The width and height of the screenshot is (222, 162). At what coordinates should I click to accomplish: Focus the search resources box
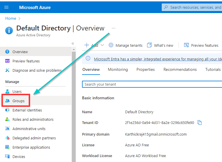tap(192, 7)
